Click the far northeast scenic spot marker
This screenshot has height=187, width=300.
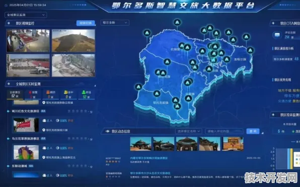(x=246, y=37)
